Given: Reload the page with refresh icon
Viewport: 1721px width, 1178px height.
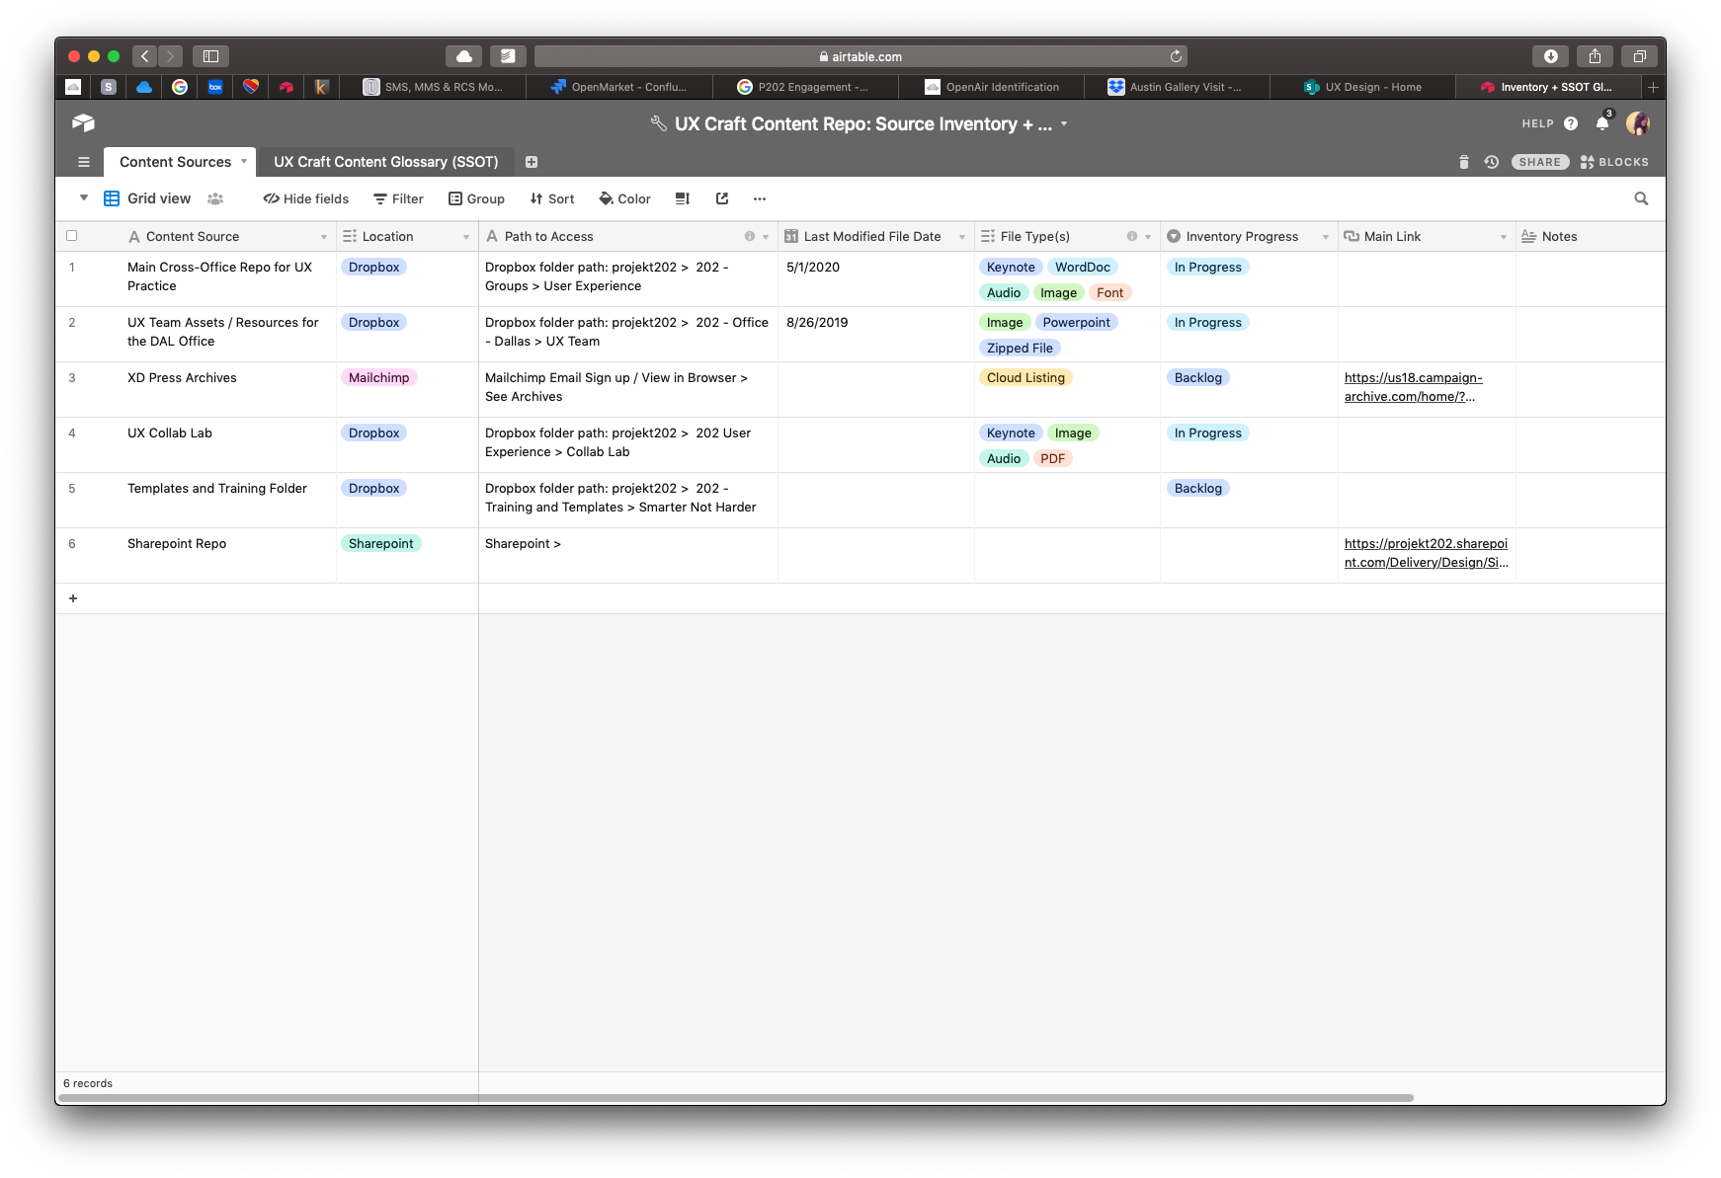Looking at the screenshot, I should 1176,56.
